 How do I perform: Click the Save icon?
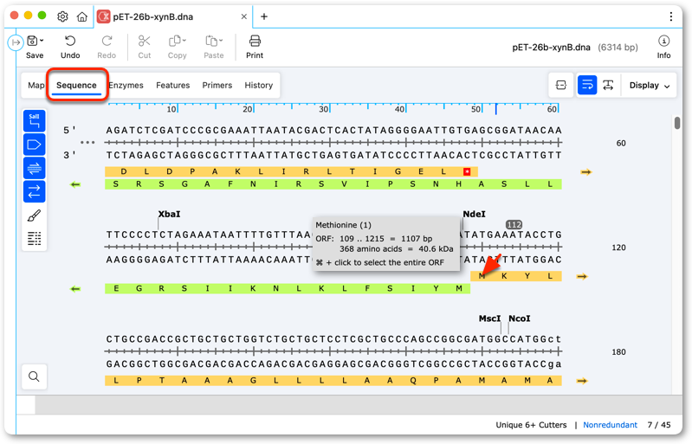(32, 41)
